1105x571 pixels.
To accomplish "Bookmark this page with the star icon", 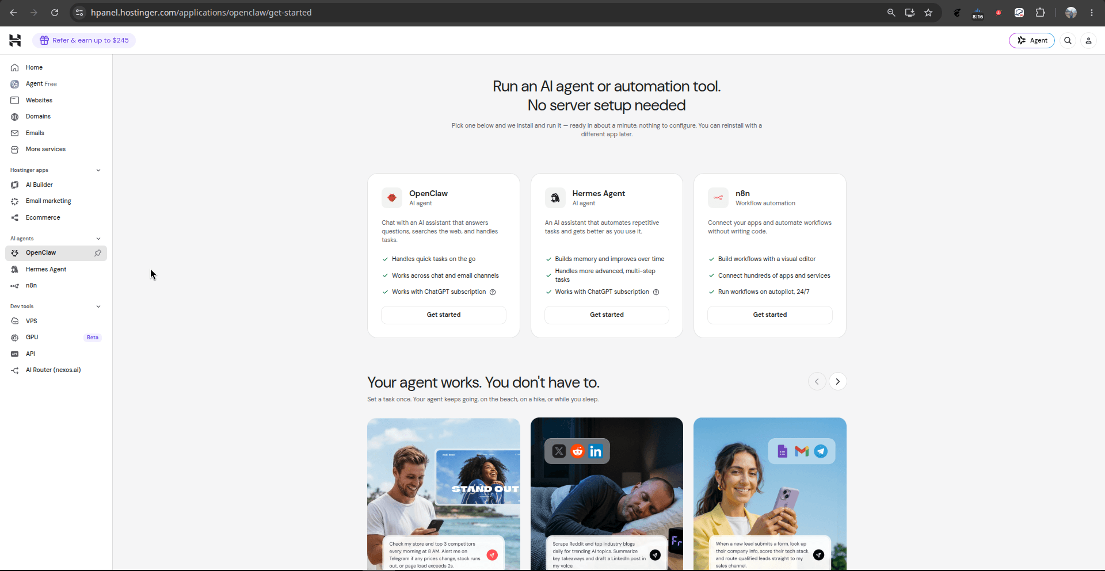I will pos(928,13).
